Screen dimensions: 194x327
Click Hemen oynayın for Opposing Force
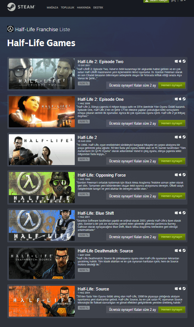[x=172, y=196]
